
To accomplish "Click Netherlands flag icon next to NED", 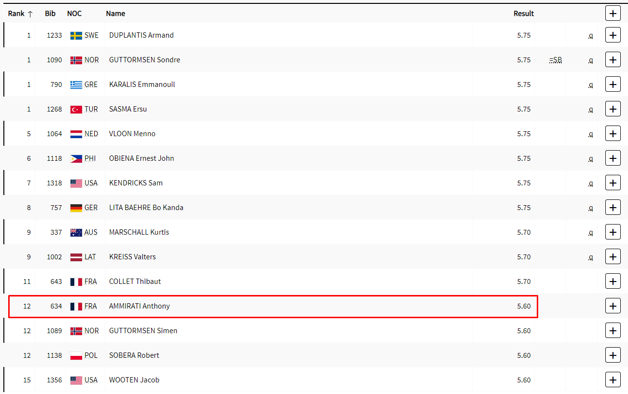I will pyautogui.click(x=76, y=134).
